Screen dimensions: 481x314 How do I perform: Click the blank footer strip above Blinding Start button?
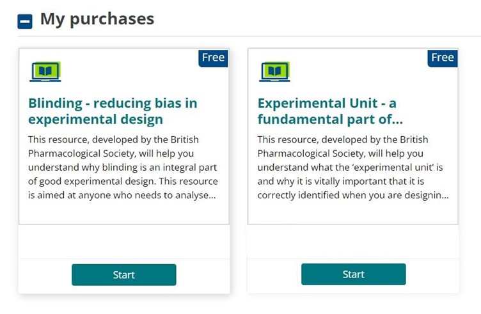tap(124, 242)
